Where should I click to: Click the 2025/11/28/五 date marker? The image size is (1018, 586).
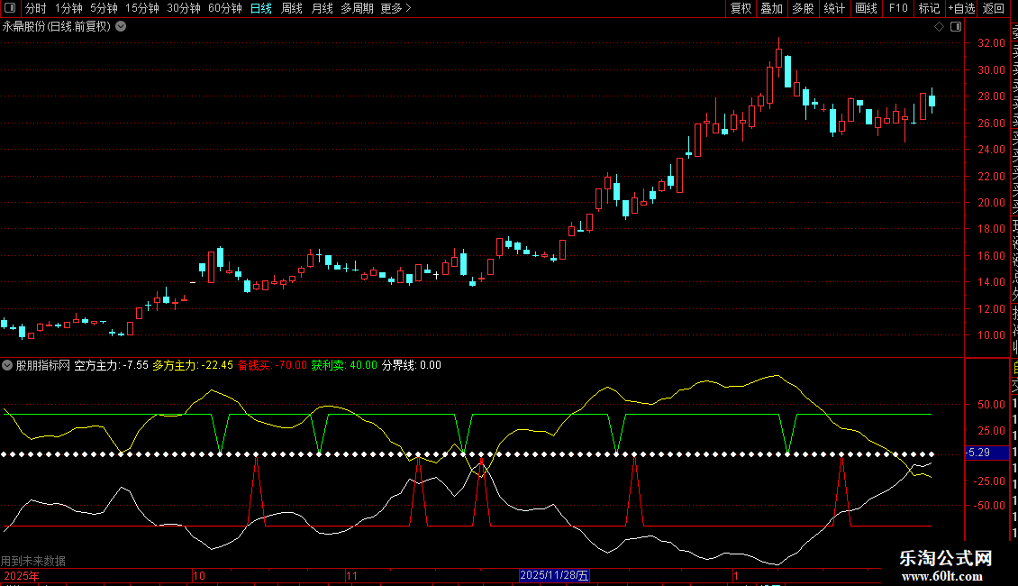(x=554, y=575)
